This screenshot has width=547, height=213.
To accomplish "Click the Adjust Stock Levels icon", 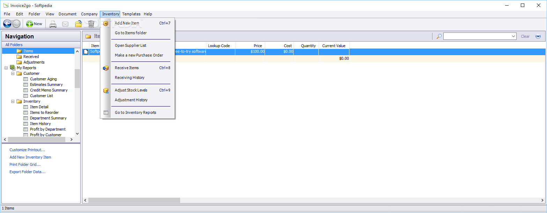I will click(x=106, y=90).
